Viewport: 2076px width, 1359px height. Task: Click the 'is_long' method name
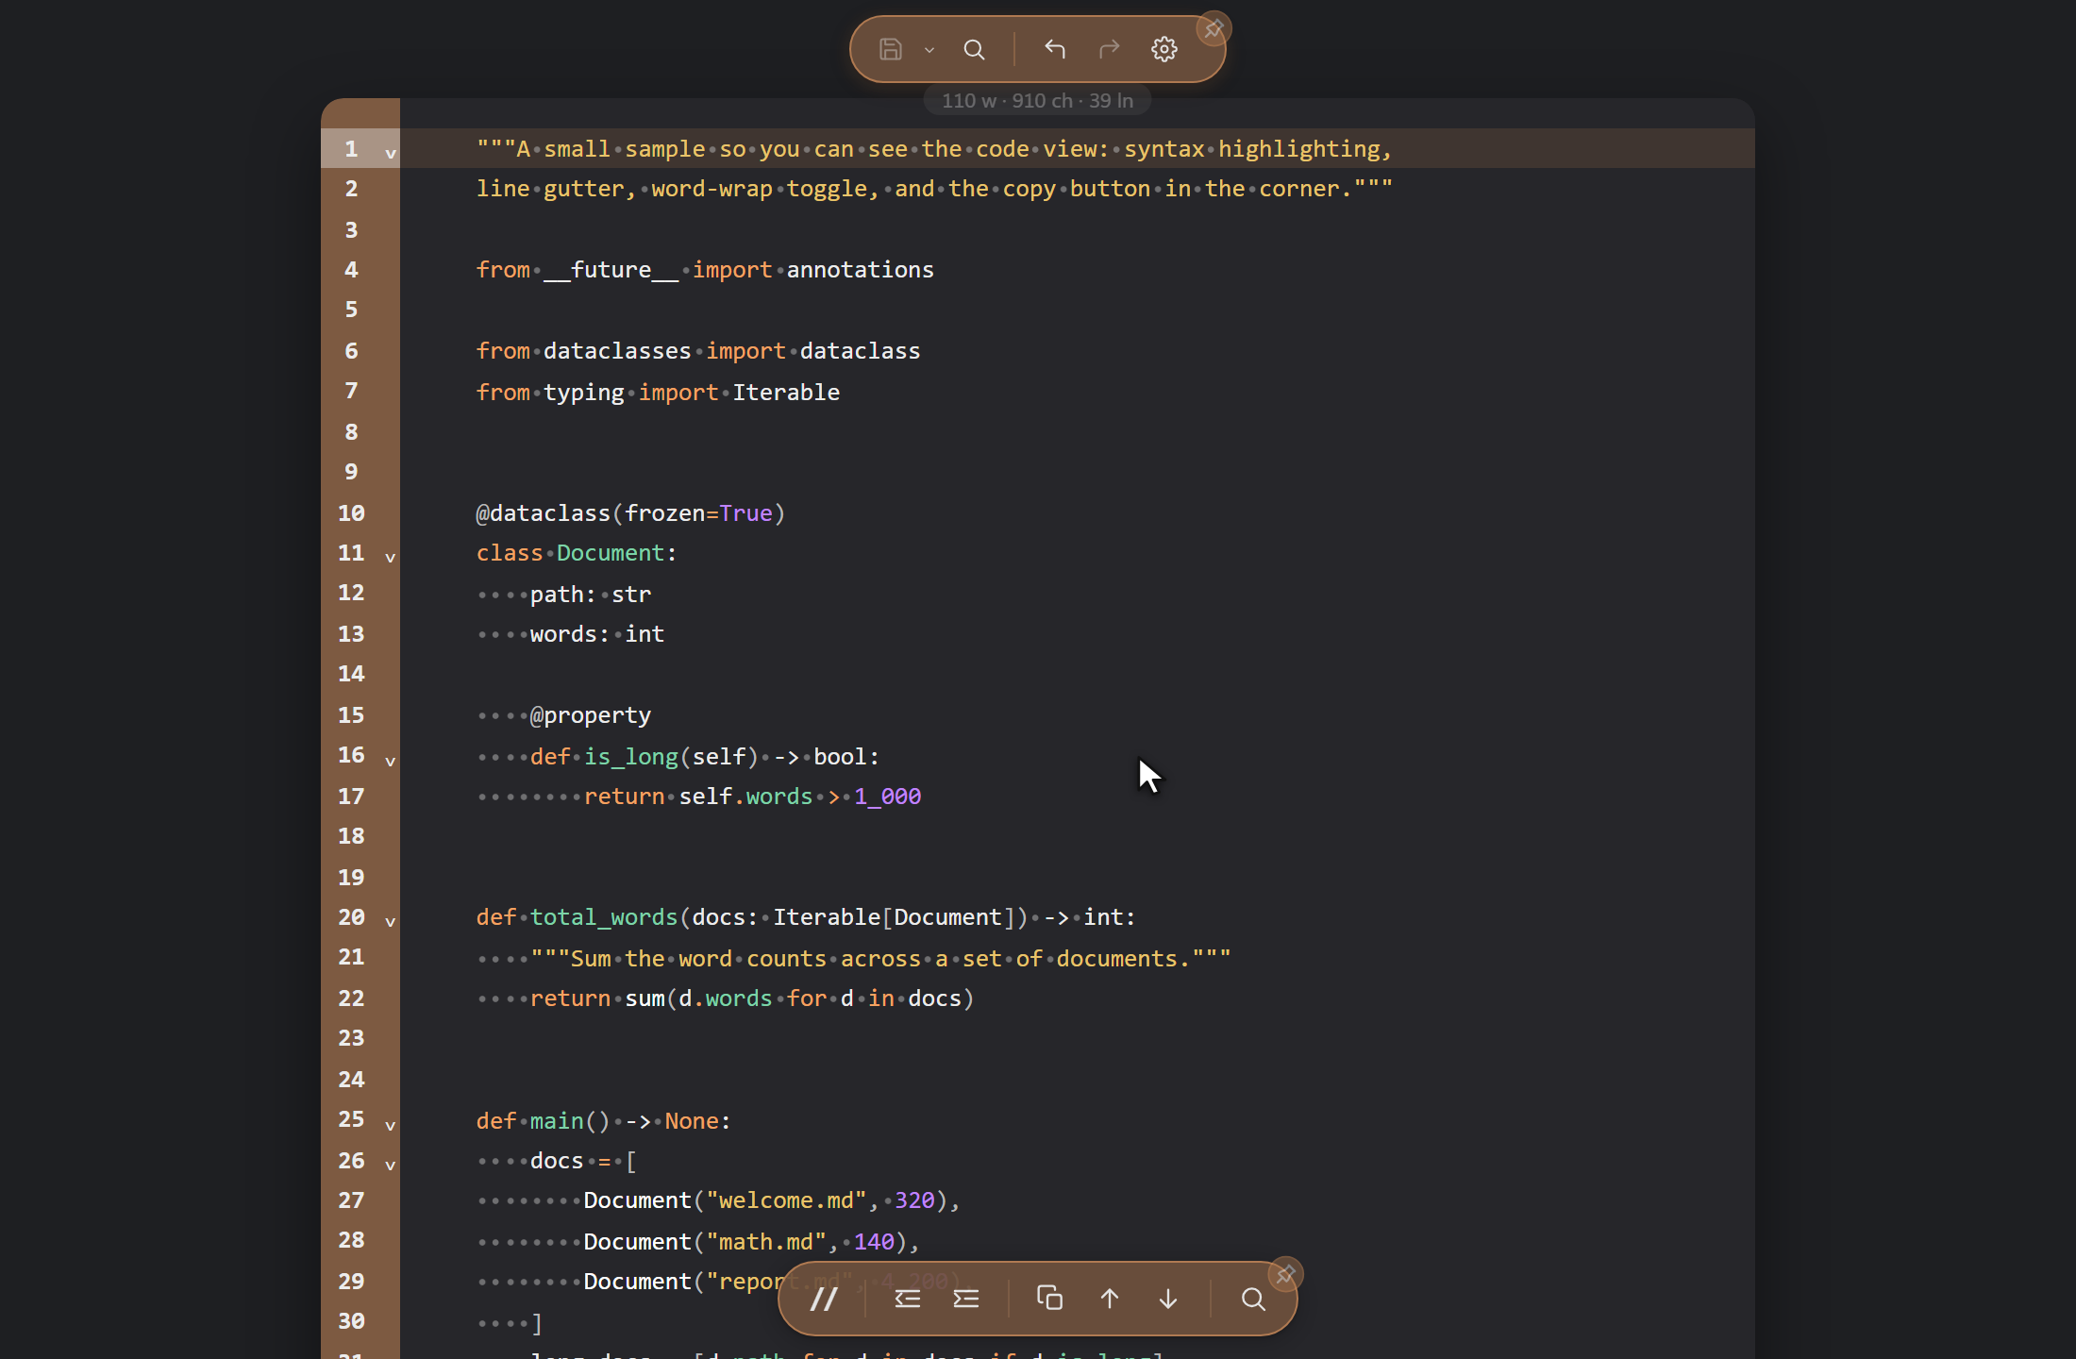click(631, 757)
